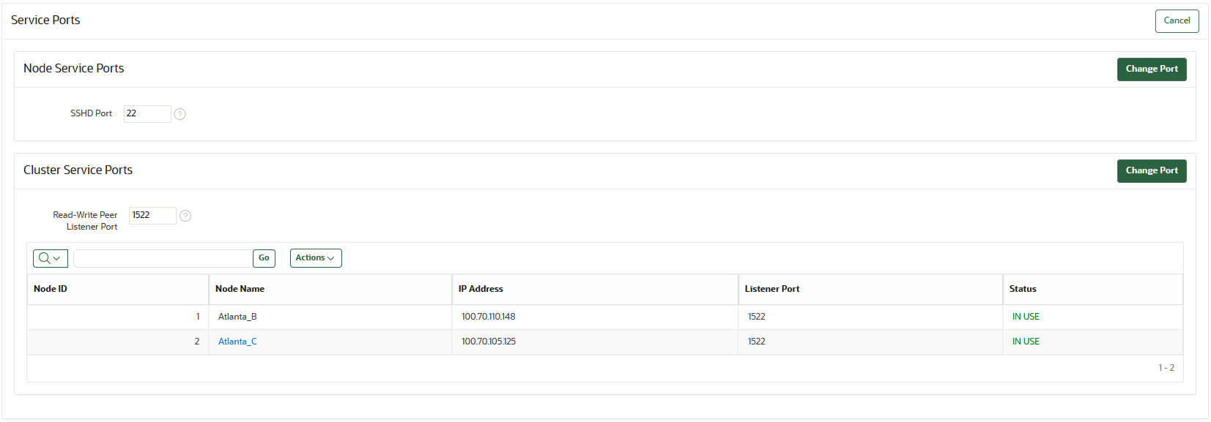
Task: Open the Atlanta_C node link
Action: 236,341
